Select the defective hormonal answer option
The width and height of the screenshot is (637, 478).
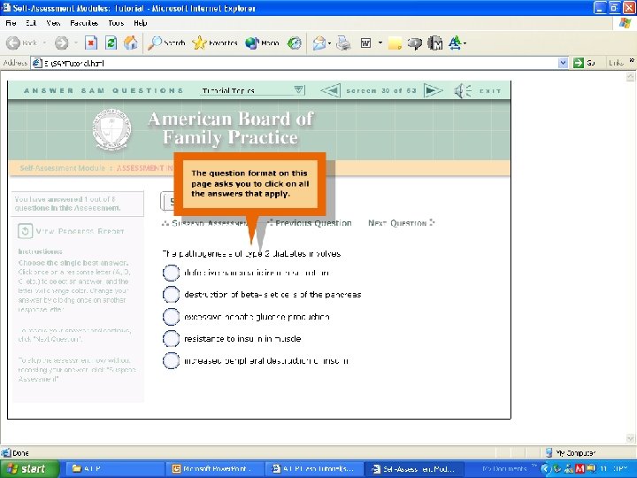pyautogui.click(x=171, y=273)
